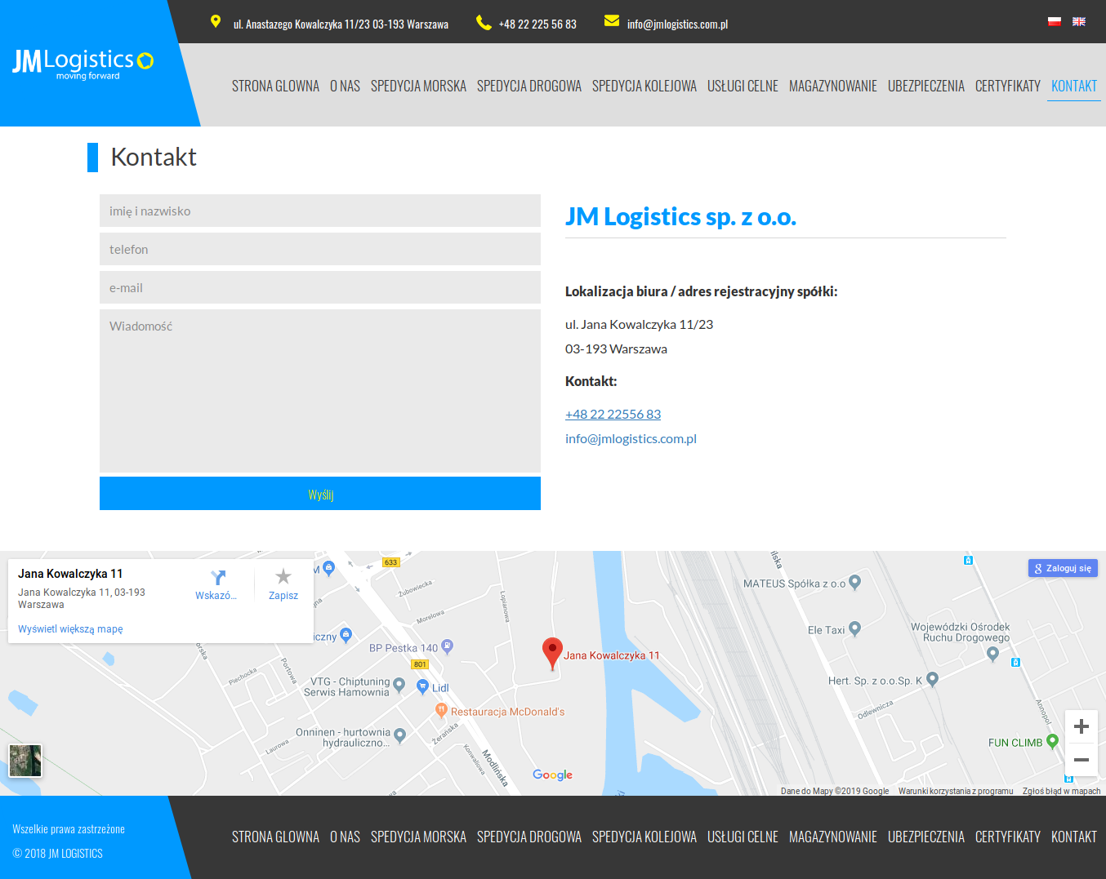Click info@jmlogistics.com.pl link in contact details

631,438
